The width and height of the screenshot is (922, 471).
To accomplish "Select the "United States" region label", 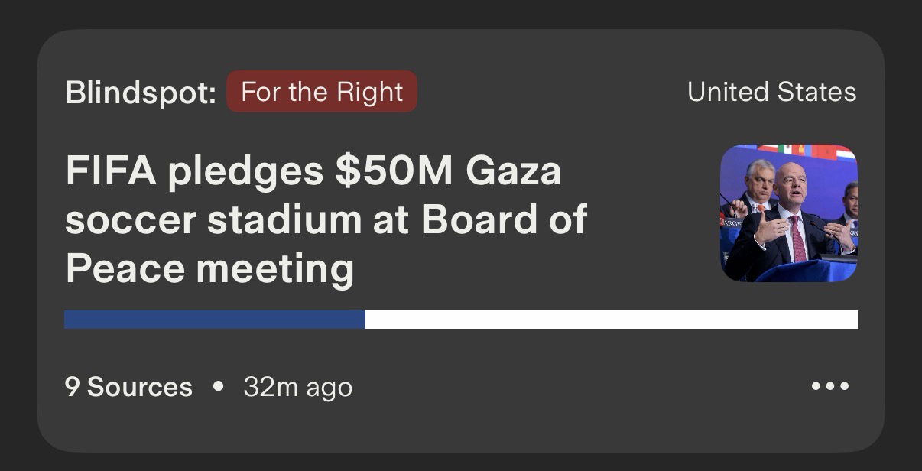I will [771, 92].
